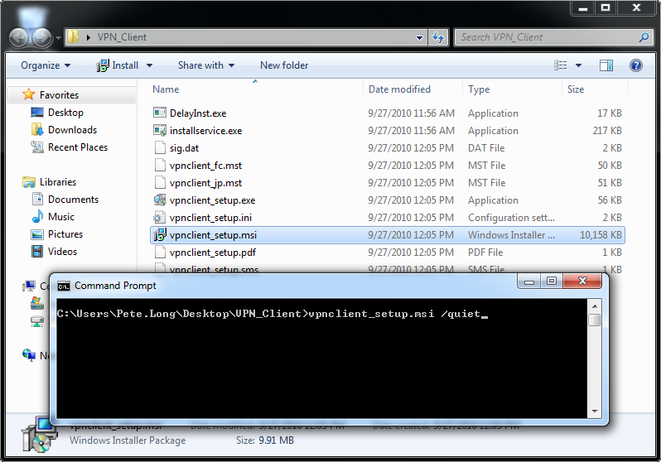Click the Size: 9.91 MB details text

[x=265, y=440]
